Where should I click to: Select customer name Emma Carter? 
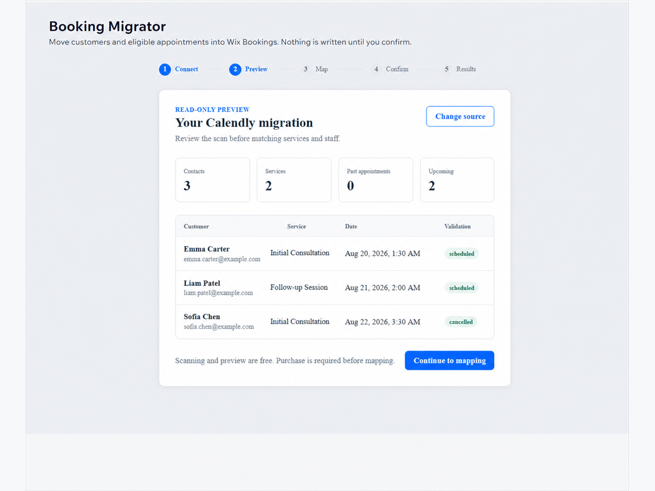coord(206,249)
